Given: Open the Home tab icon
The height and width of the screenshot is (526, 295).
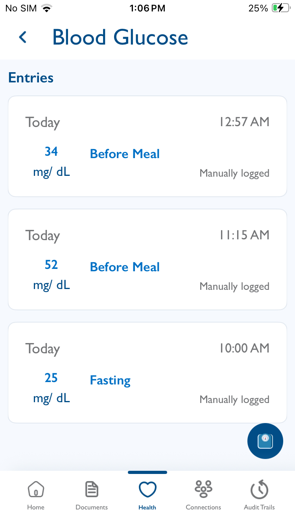Looking at the screenshot, I should pos(36,490).
